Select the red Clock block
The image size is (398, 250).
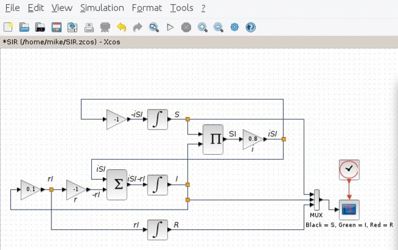click(x=348, y=169)
